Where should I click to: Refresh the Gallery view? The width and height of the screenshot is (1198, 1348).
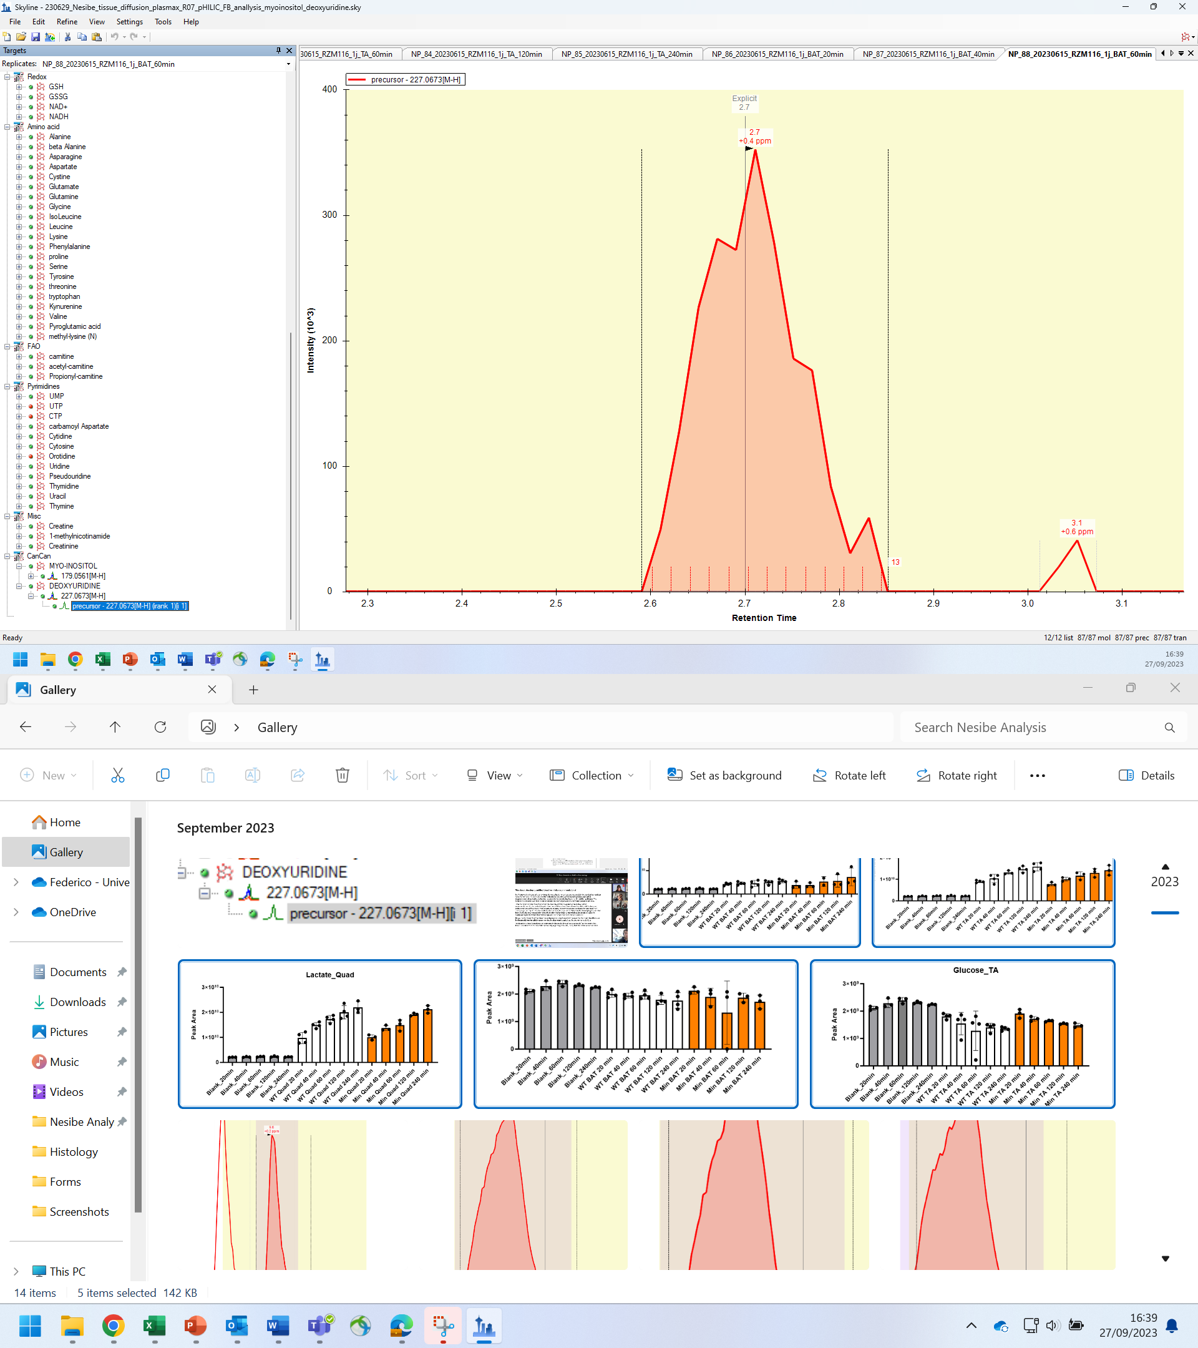160,727
